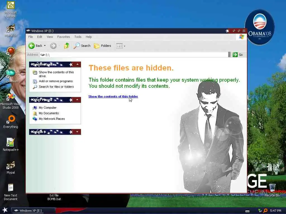
Task: Select the Everything desktop shortcut
Action: point(11,120)
